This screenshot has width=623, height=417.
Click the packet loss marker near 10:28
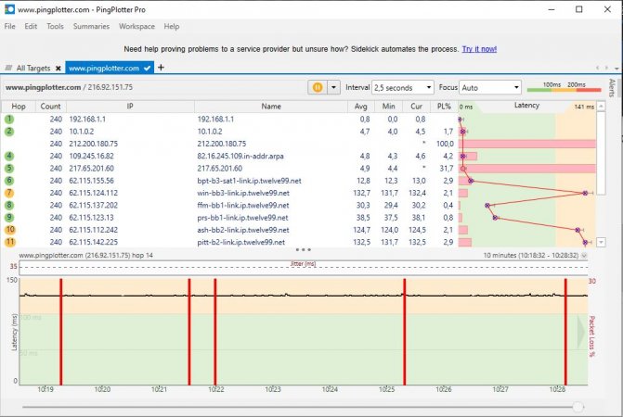565,332
